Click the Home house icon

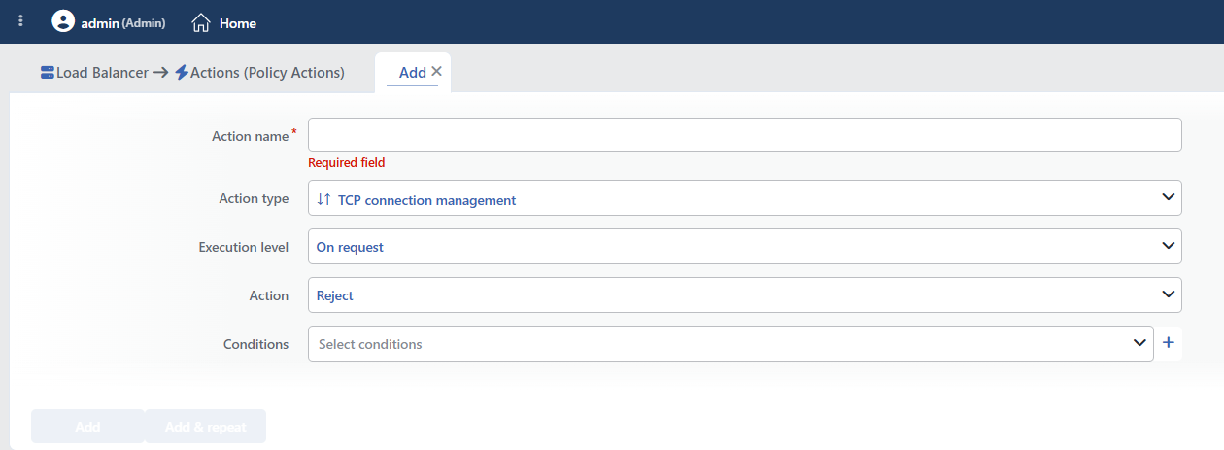(x=200, y=22)
